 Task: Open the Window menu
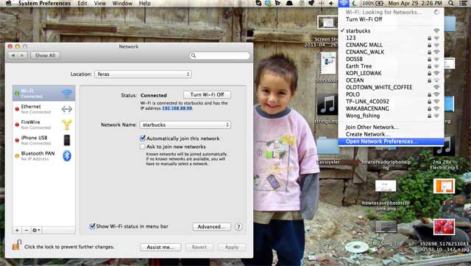(122, 3)
